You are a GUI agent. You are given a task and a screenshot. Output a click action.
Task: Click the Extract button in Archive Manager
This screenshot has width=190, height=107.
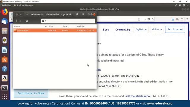click(19, 15)
